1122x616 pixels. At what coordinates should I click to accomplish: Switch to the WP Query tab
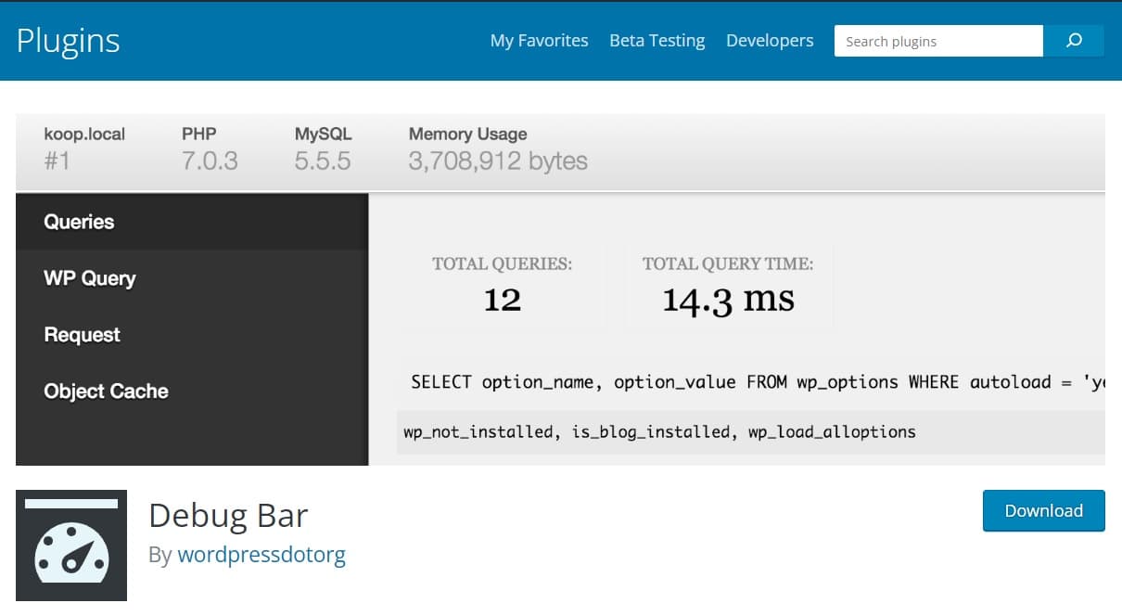pyautogui.click(x=90, y=278)
